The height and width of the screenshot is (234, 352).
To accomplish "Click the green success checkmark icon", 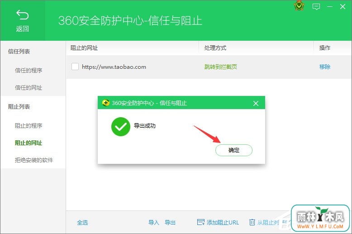I will point(120,127).
